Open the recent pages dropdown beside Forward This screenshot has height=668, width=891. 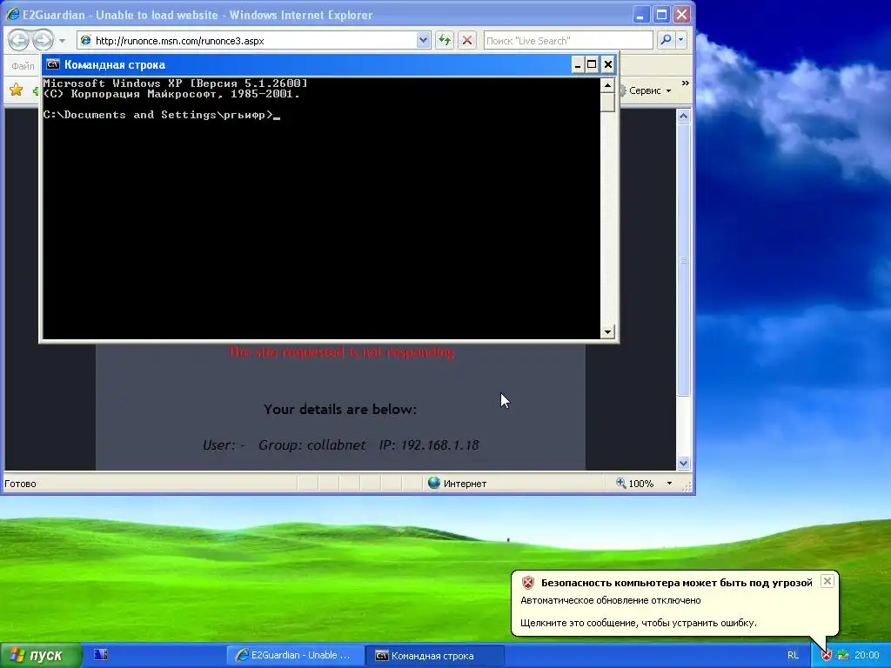[63, 41]
